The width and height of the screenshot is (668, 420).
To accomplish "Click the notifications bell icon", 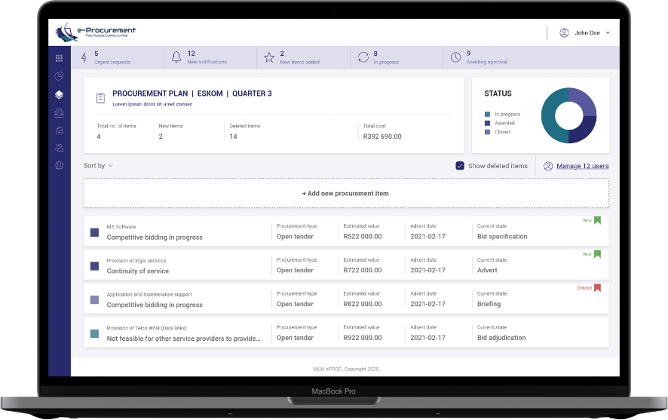I will [x=176, y=57].
